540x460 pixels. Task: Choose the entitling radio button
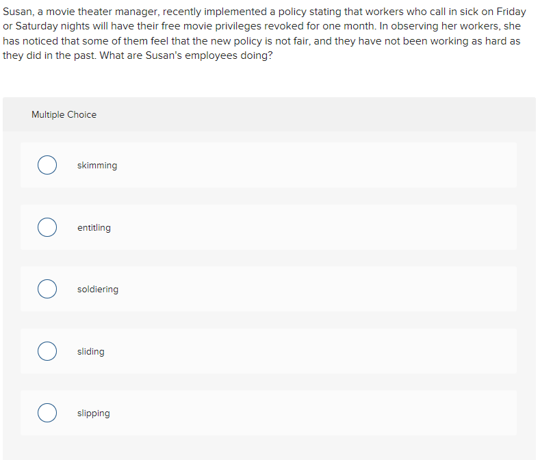pyautogui.click(x=47, y=227)
